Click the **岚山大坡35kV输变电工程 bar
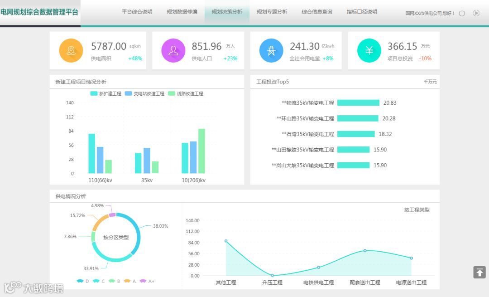Viewport: 489px width, 297px height. [353, 165]
